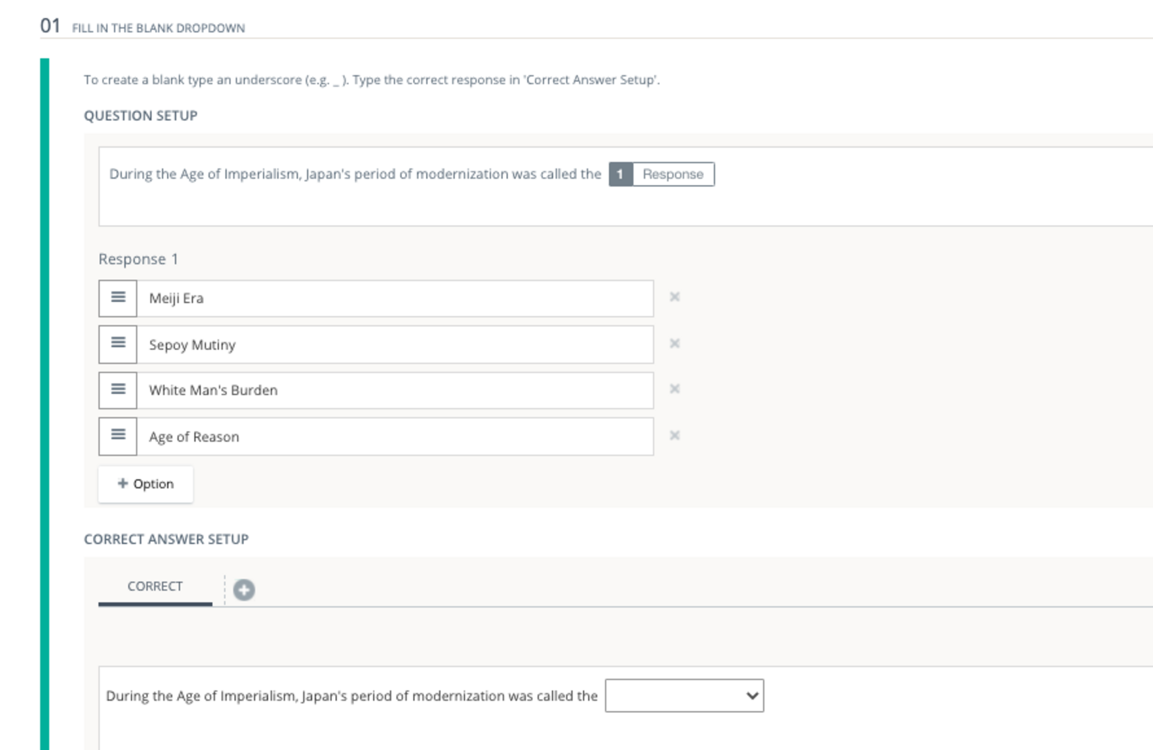Click the Response 1 blank placeholder

click(x=662, y=174)
